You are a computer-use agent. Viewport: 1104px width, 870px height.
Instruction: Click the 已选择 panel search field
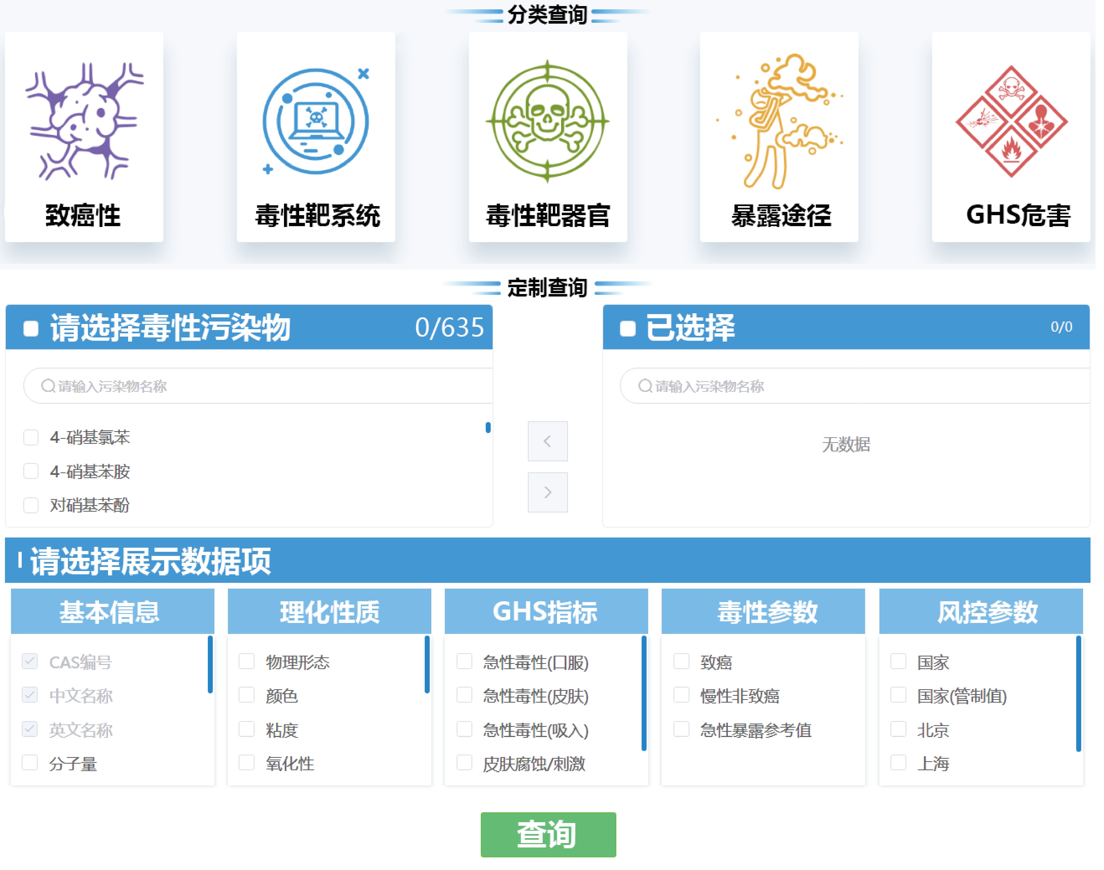pyautogui.click(x=854, y=386)
